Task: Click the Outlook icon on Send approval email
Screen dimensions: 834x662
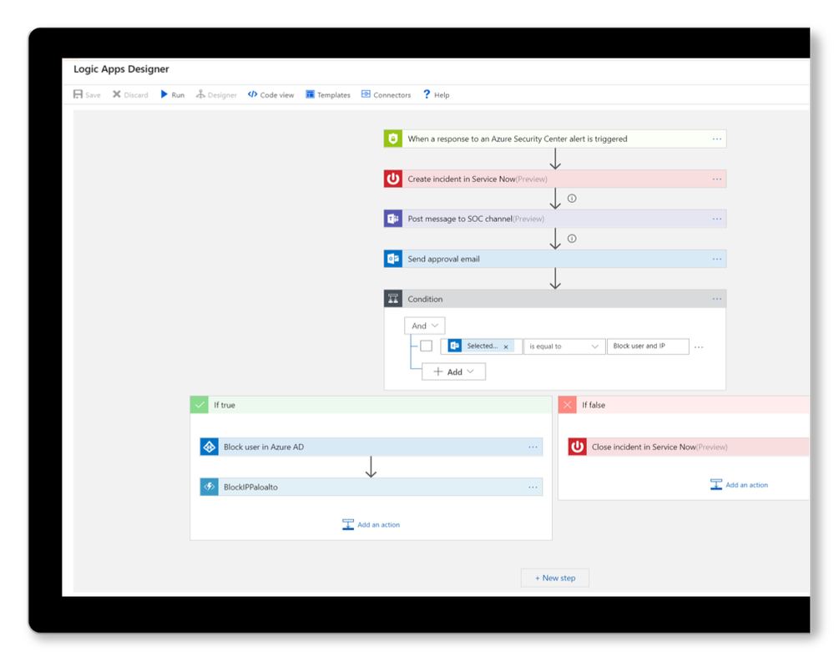Action: (393, 259)
